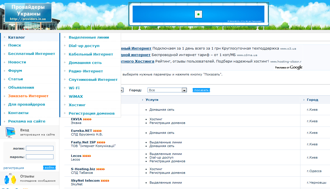330x189 pixels.
Task: Open Форум in the sidebar menu
Action: 15,70
